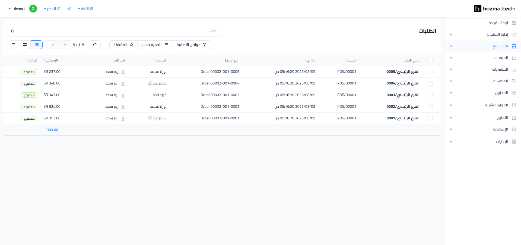
Task: Check the box for order الفرع الرئيسي/0002
Action: coord(430,107)
